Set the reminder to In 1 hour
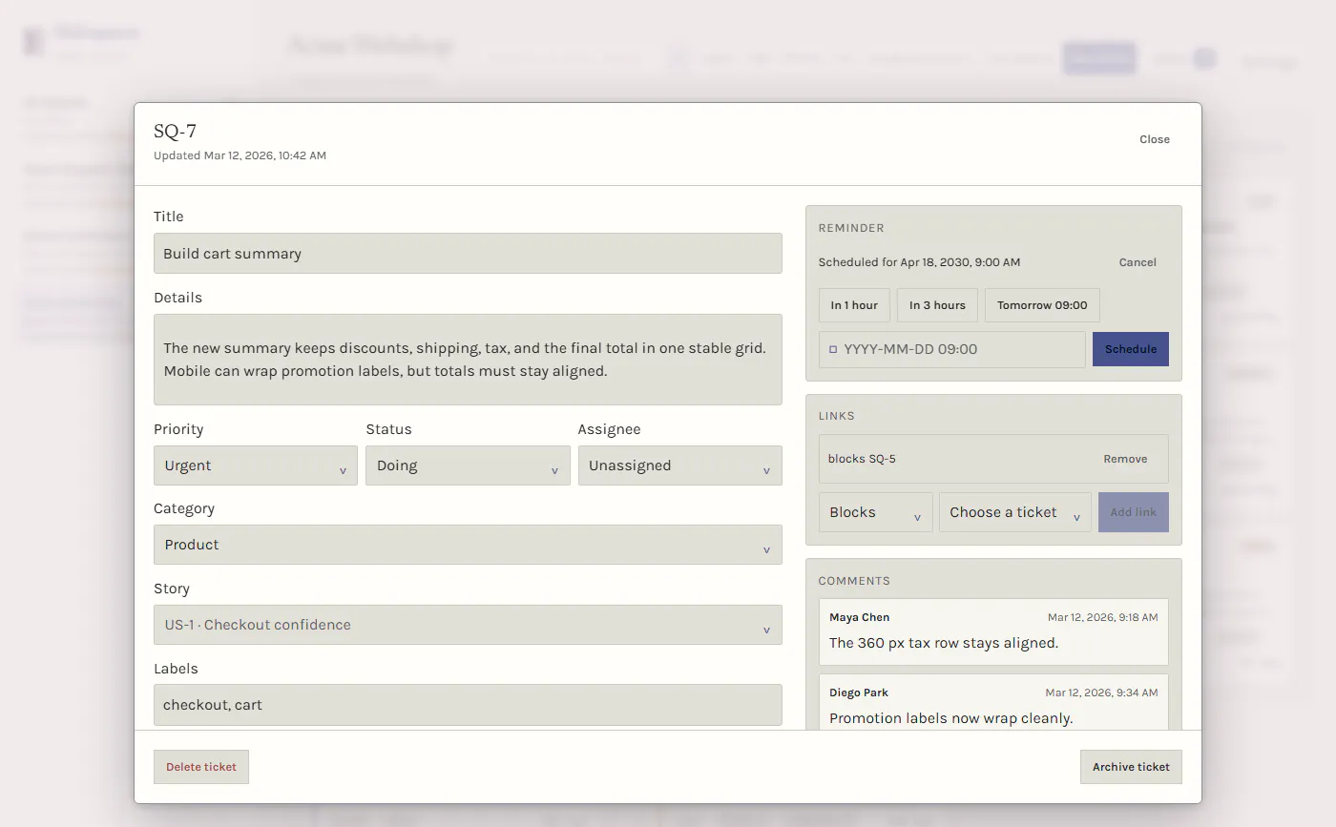Viewport: 1336px width, 827px height. [x=854, y=305]
